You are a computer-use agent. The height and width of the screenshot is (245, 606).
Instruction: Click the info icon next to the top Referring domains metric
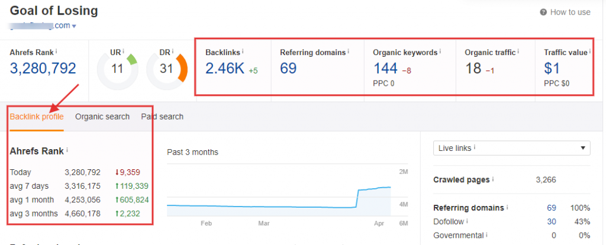[x=348, y=51]
